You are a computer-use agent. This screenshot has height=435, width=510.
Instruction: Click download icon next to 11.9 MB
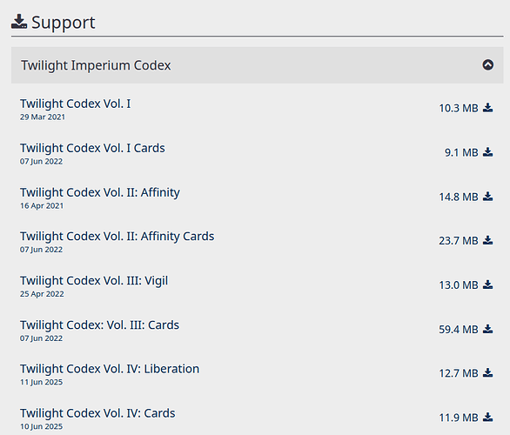487,418
